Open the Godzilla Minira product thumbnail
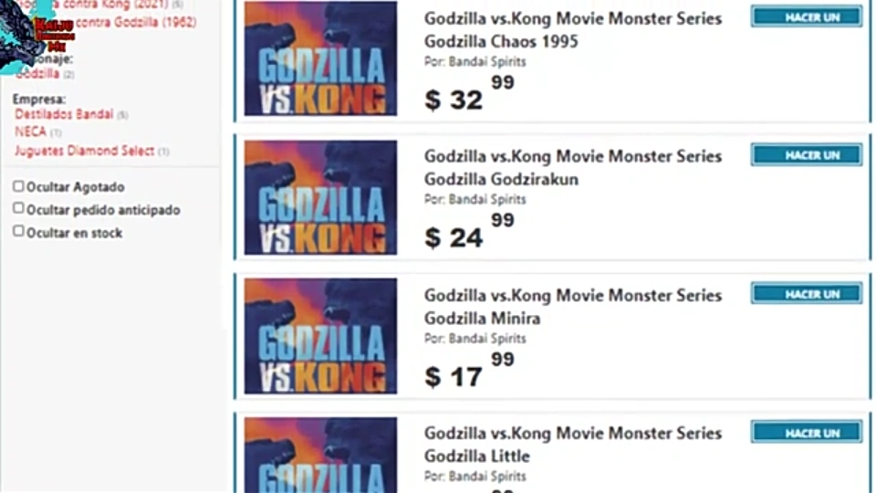This screenshot has width=876, height=493. pyautogui.click(x=320, y=336)
